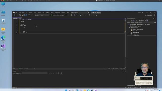Click Sign in link

(x=139, y=13)
